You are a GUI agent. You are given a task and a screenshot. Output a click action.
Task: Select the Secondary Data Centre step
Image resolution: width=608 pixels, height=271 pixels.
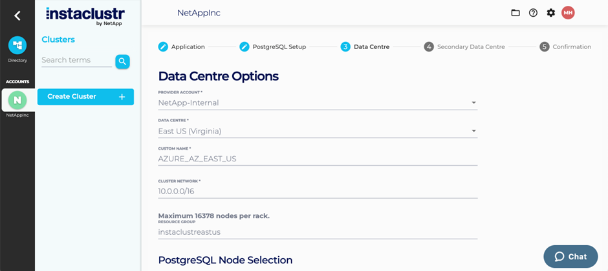pos(464,46)
